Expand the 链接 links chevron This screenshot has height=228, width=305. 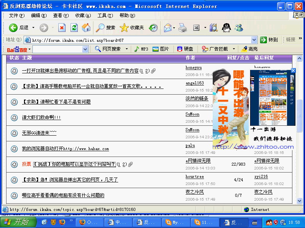pyautogui.click(x=300, y=38)
